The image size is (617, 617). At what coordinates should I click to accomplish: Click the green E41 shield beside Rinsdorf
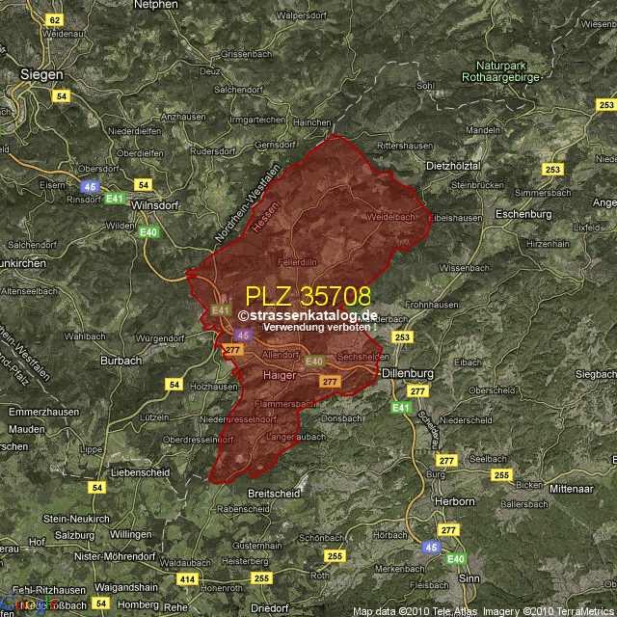115,199
